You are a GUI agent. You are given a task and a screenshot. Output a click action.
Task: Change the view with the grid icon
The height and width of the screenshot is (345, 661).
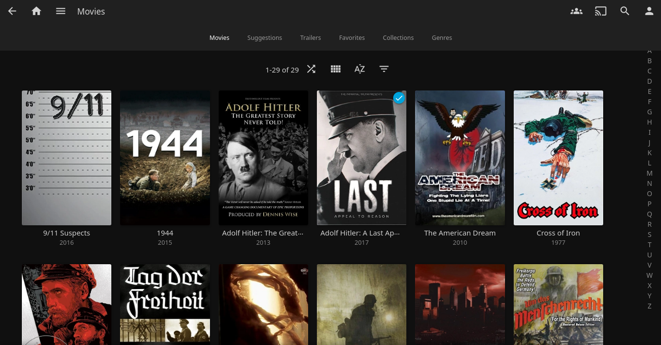335,69
